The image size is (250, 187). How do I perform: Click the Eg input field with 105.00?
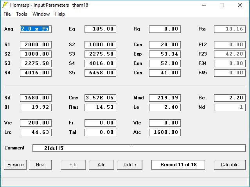[100, 29]
